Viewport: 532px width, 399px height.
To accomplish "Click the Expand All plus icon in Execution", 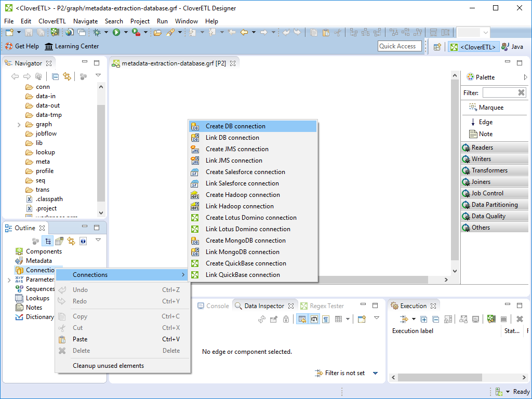I will click(424, 320).
